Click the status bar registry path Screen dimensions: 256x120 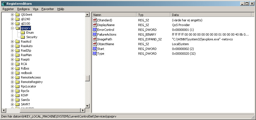(59, 116)
